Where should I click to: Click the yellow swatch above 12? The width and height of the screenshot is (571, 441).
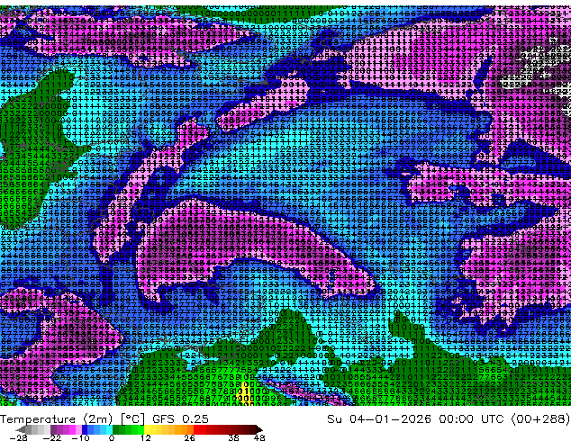147,429
